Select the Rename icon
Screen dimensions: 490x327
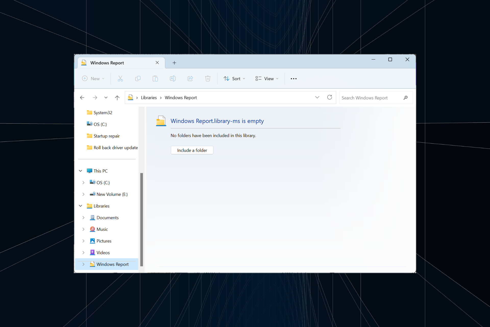click(x=173, y=78)
